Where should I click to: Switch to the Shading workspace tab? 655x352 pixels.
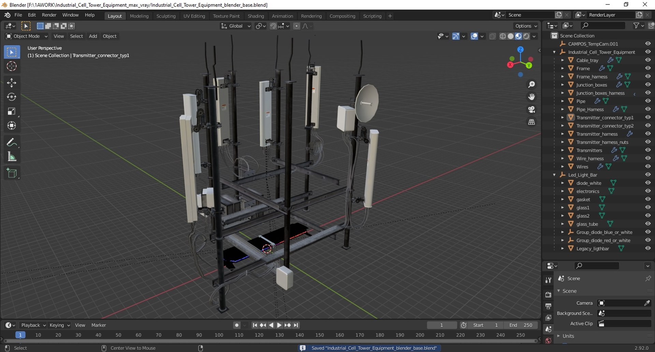(256, 16)
